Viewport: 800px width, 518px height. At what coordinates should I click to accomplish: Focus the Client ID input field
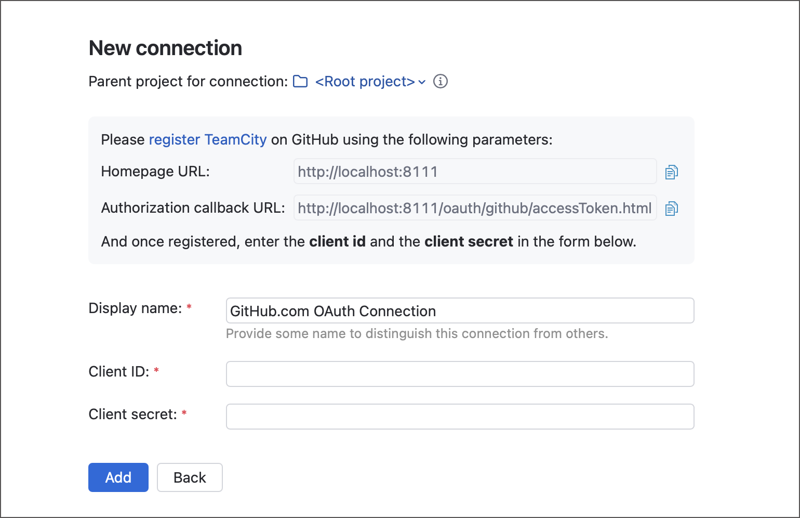[x=460, y=373]
